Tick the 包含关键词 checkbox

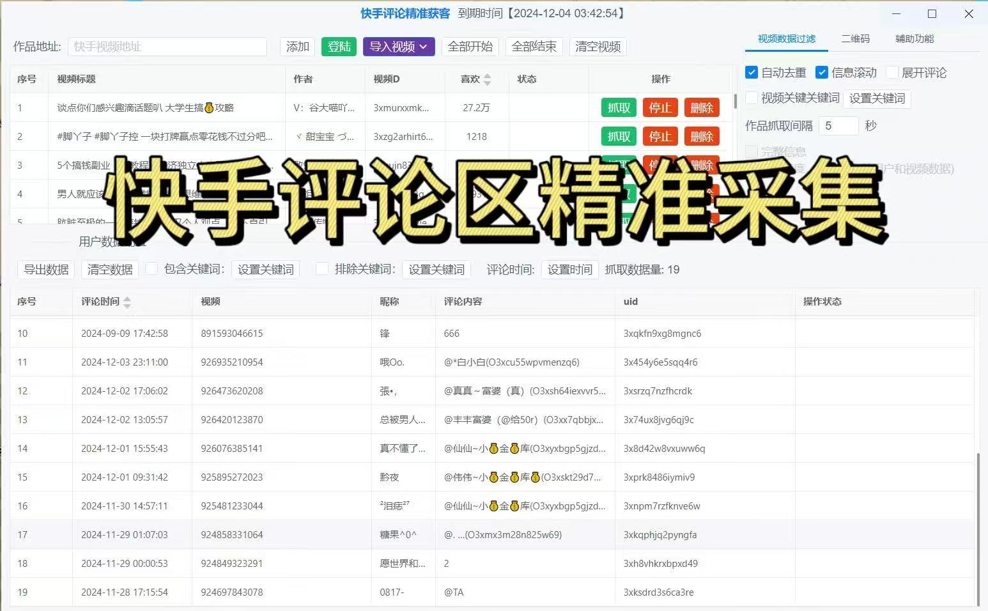pos(152,269)
